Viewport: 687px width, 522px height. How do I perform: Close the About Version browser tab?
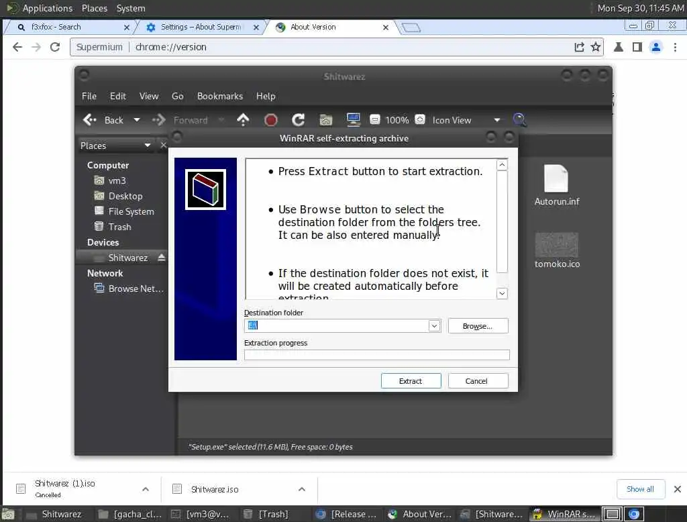(386, 28)
